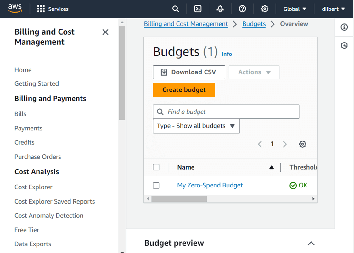The image size is (354, 253).
Task: Click the account settings gear icon
Action: (265, 9)
